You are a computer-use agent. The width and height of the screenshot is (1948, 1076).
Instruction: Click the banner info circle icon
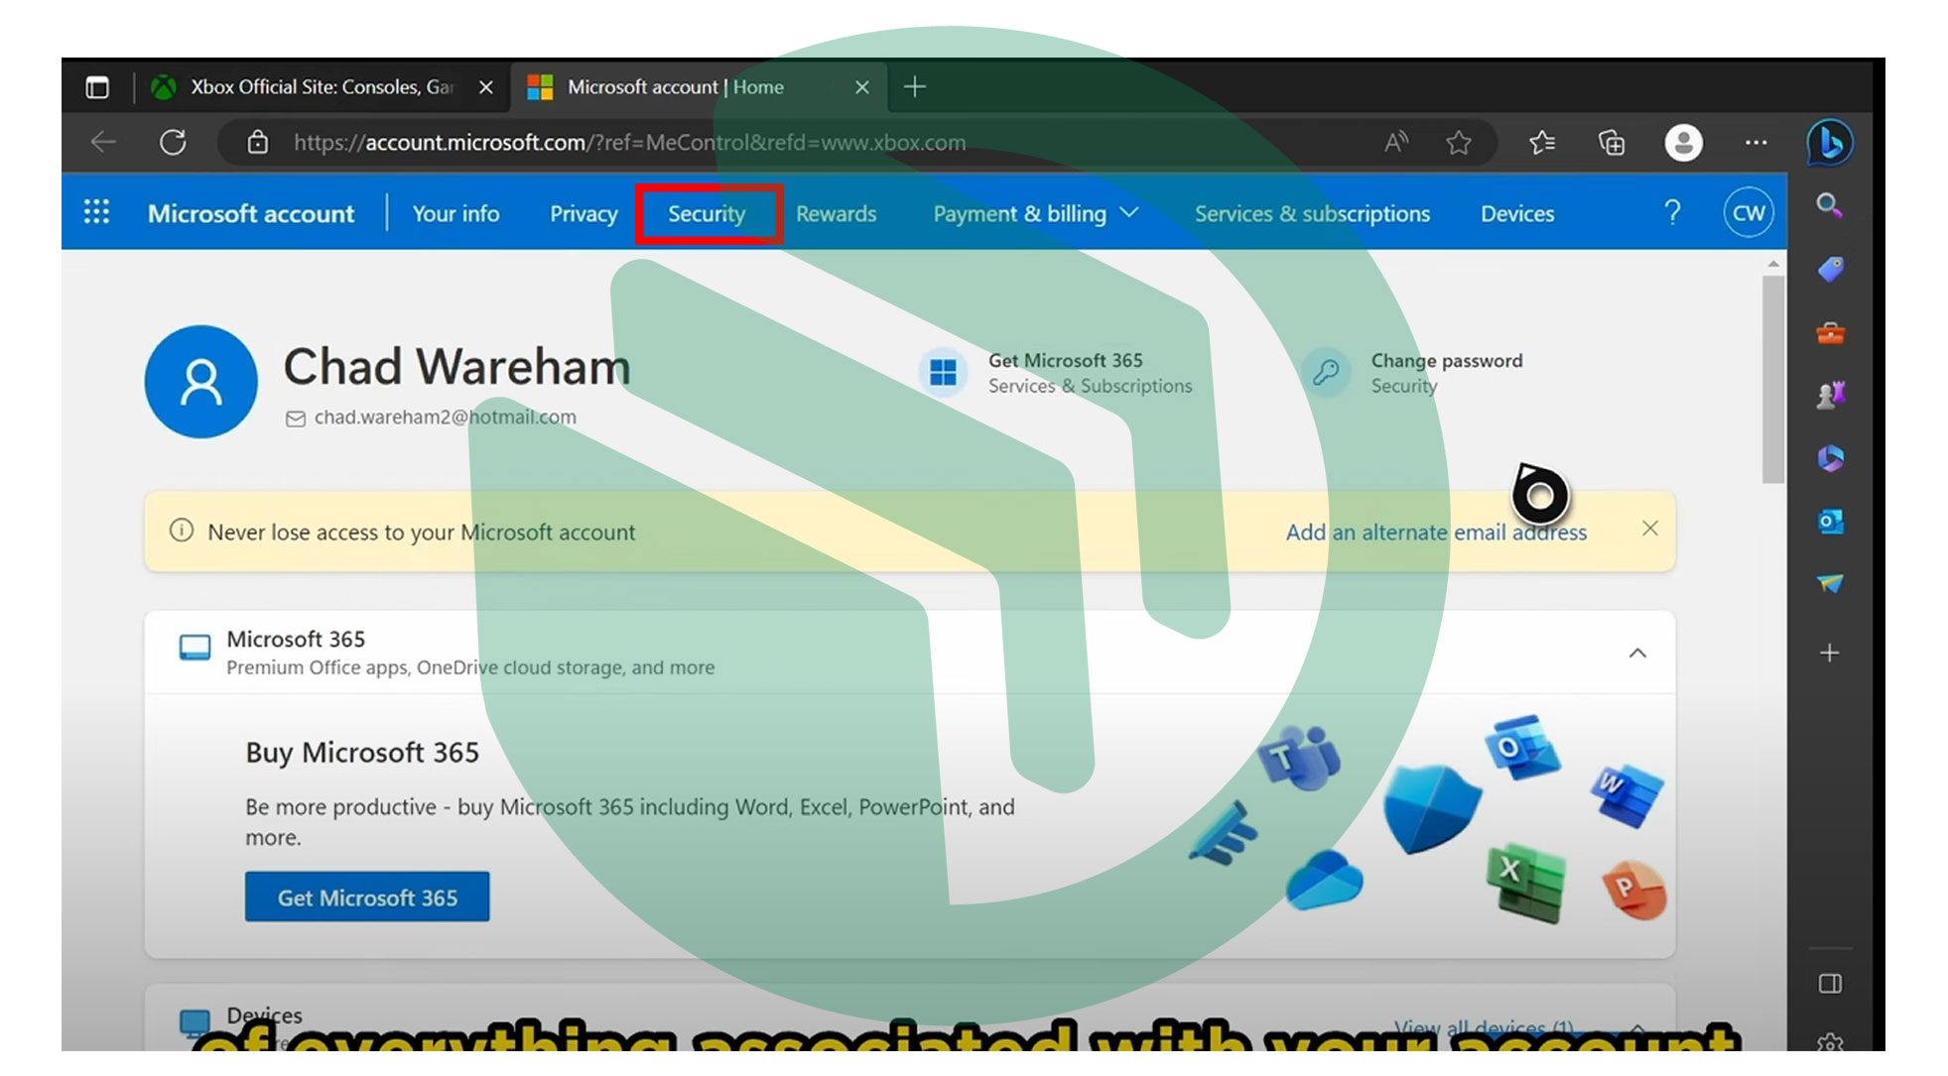coord(182,531)
